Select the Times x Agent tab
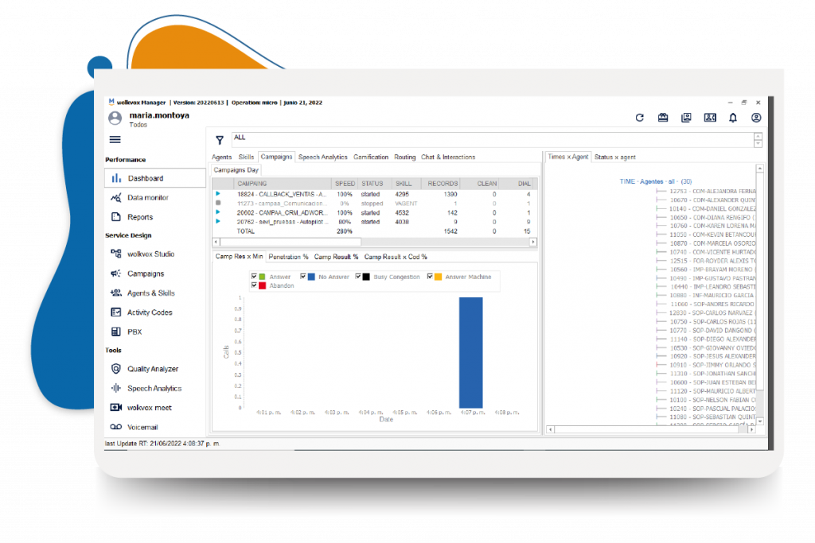Screen dimensions: 815x543 coord(568,157)
